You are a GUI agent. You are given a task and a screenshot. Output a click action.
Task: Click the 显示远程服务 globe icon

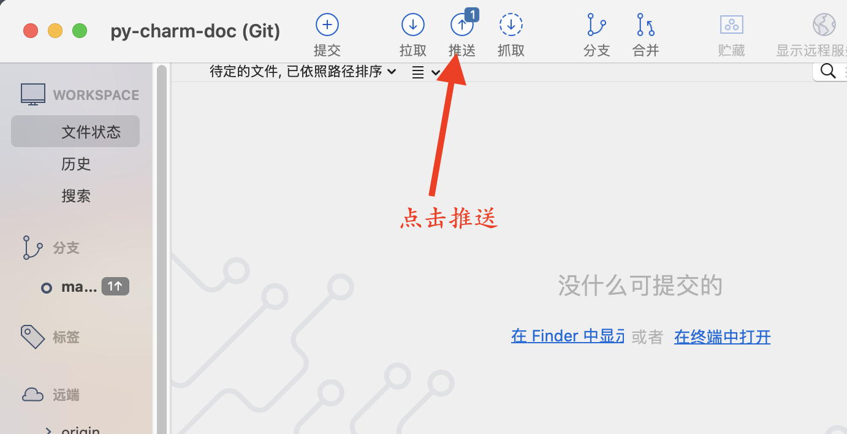click(824, 25)
